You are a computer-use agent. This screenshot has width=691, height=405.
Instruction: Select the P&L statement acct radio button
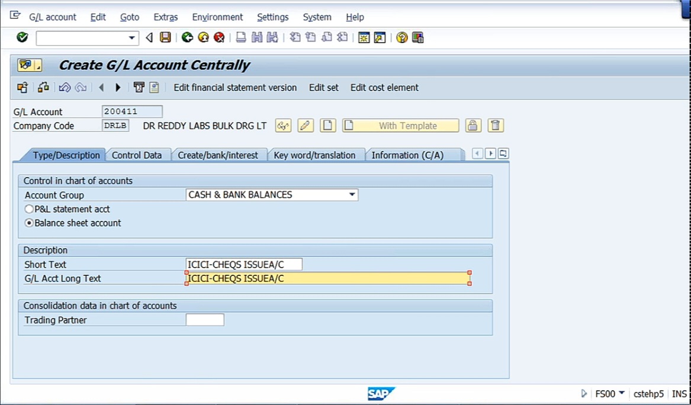29,209
